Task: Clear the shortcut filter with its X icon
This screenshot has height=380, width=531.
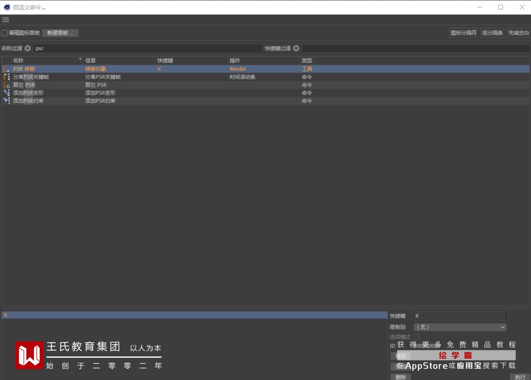Action: (296, 48)
